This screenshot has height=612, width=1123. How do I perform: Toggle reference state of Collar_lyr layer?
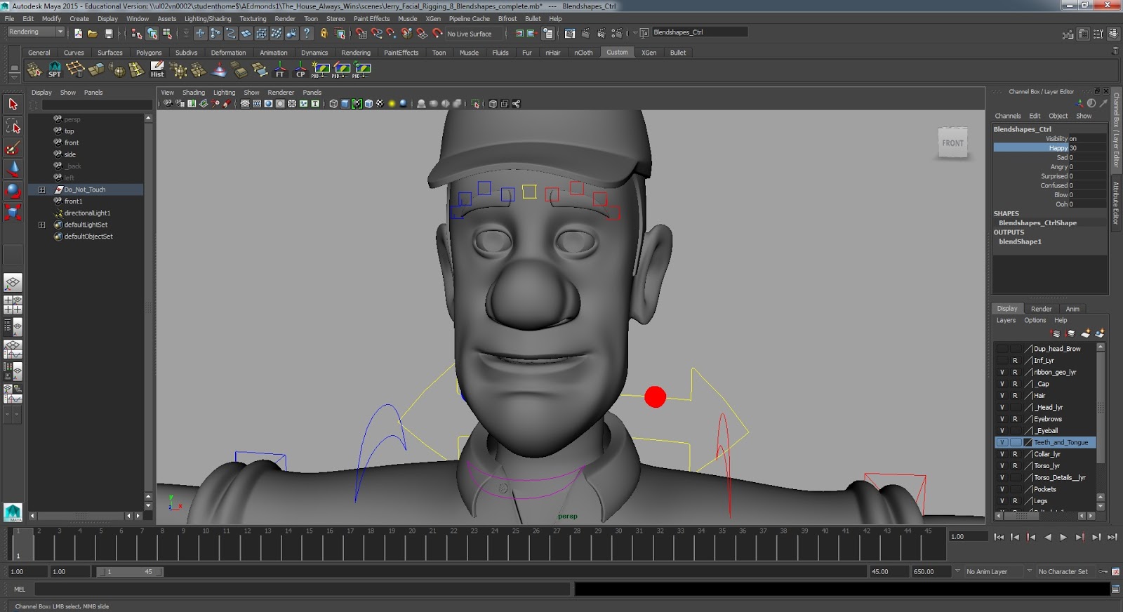[1014, 454]
